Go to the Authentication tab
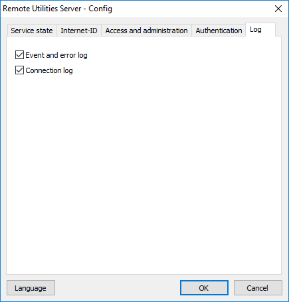This screenshot has width=289, height=302. click(219, 31)
